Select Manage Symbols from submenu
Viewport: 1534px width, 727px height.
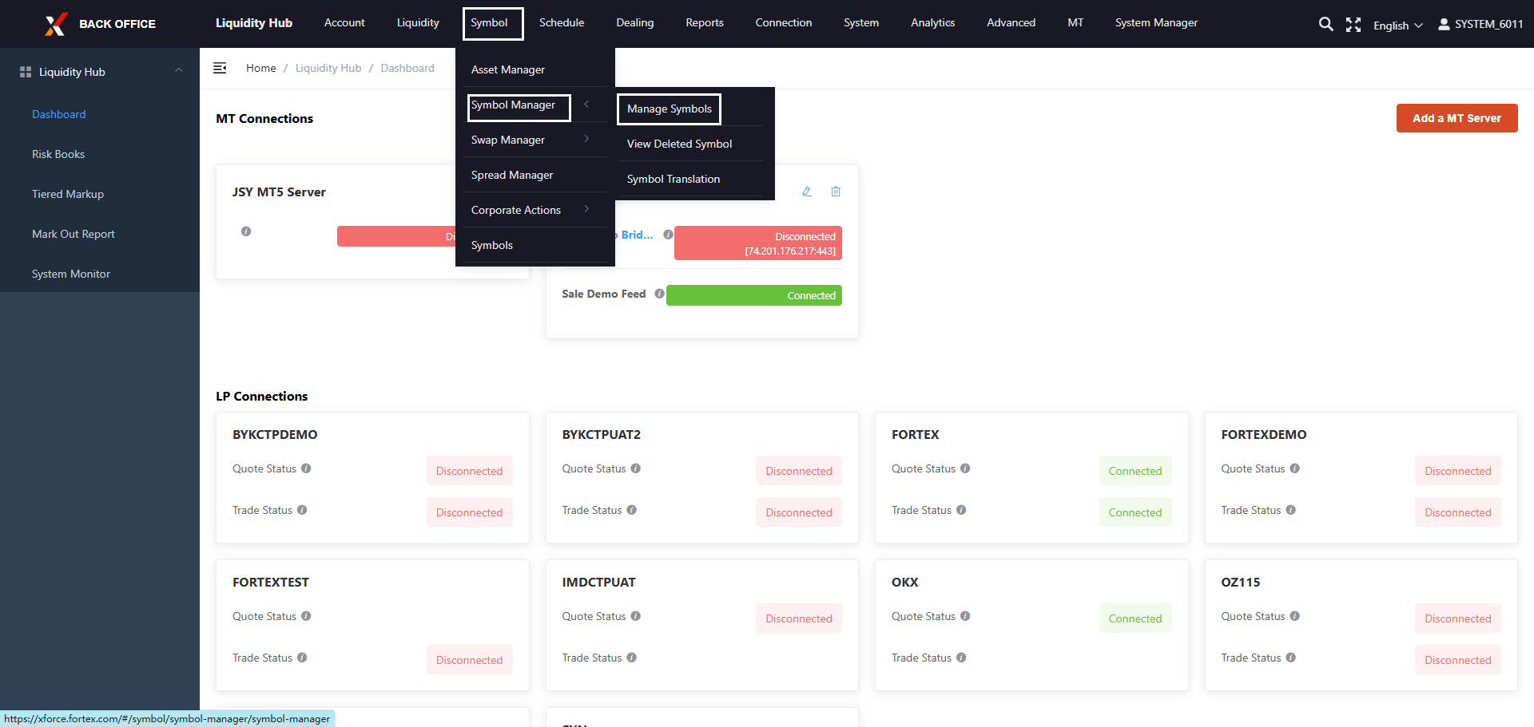tap(669, 109)
